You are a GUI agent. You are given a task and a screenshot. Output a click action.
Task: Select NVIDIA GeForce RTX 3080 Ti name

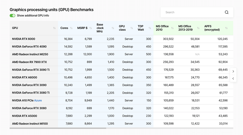tap(31, 93)
